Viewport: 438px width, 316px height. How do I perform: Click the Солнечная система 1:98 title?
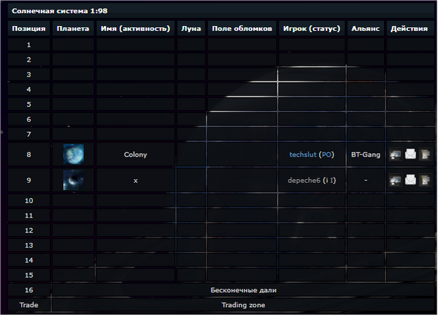pos(60,11)
